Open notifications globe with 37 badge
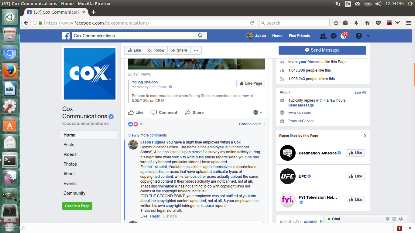 [344, 36]
